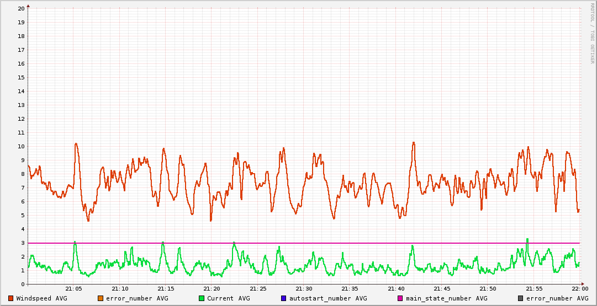
Task: Click the arrowhead atop the Y-axis
Action: click(x=28, y=6)
